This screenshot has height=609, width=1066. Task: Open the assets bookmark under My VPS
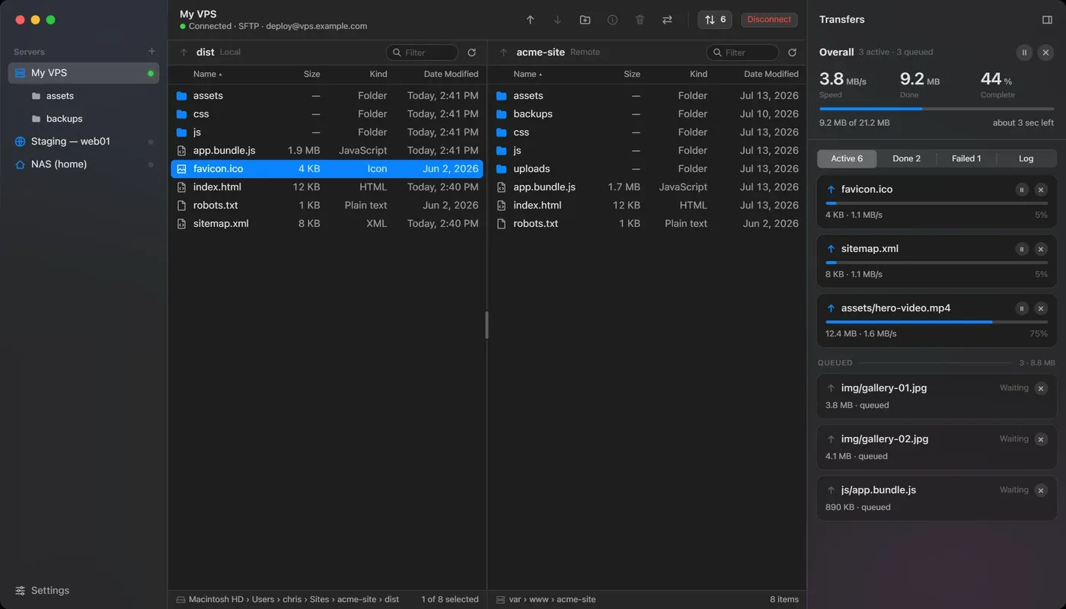click(84, 96)
